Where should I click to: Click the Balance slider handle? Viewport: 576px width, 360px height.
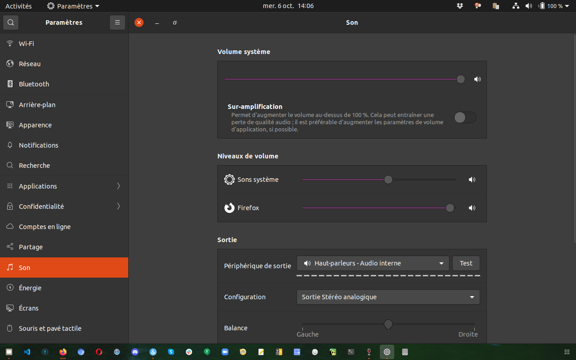(388, 324)
